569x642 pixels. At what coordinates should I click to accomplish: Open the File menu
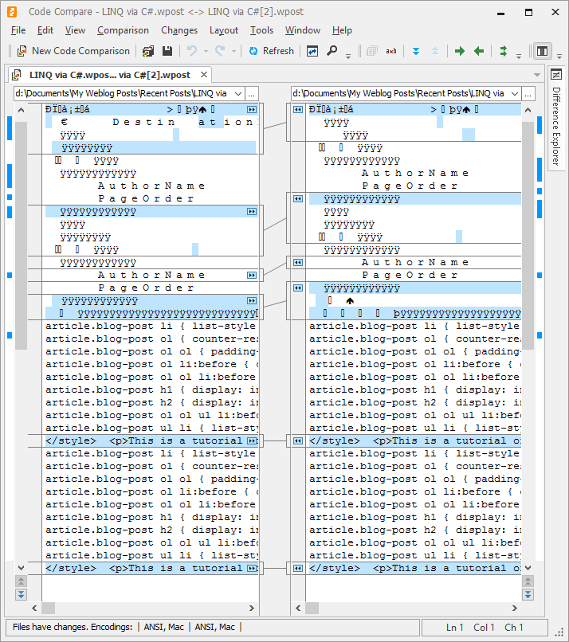(x=18, y=30)
